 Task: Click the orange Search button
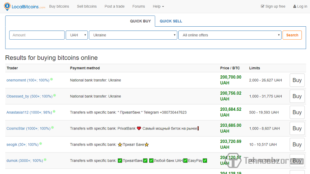(292, 35)
